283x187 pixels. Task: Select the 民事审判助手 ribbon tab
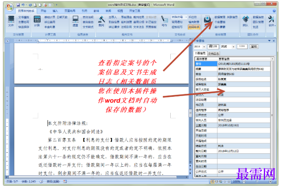click(26, 11)
